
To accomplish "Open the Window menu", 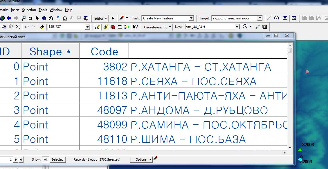I will 56,10.
